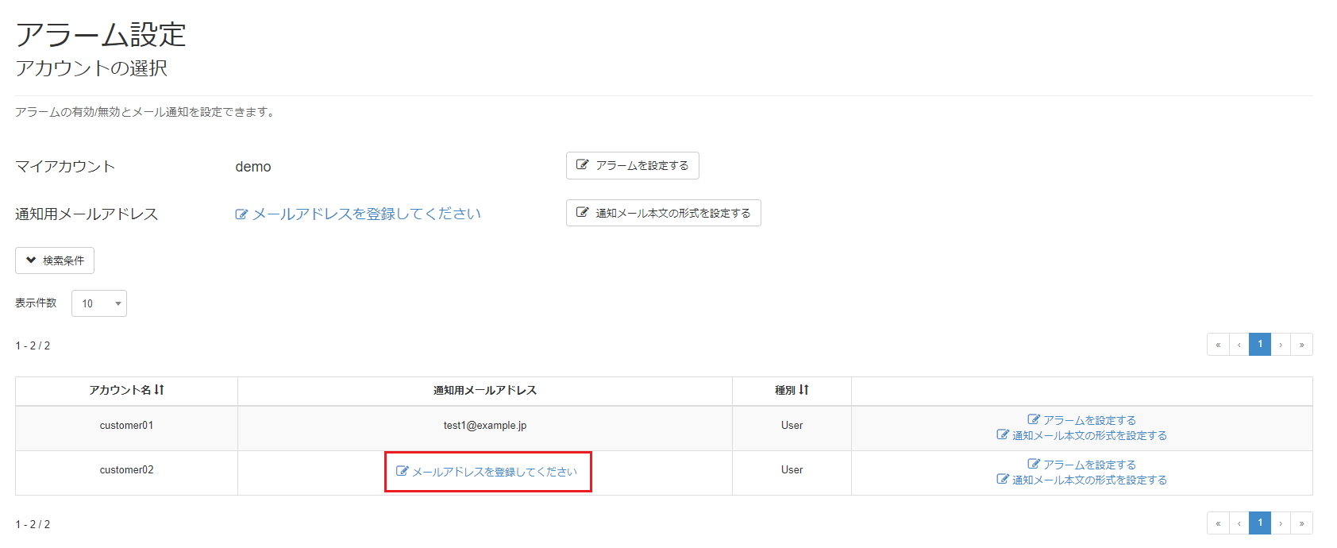
Task: Expand the 検索条件 search conditions panel
Action: tap(55, 260)
